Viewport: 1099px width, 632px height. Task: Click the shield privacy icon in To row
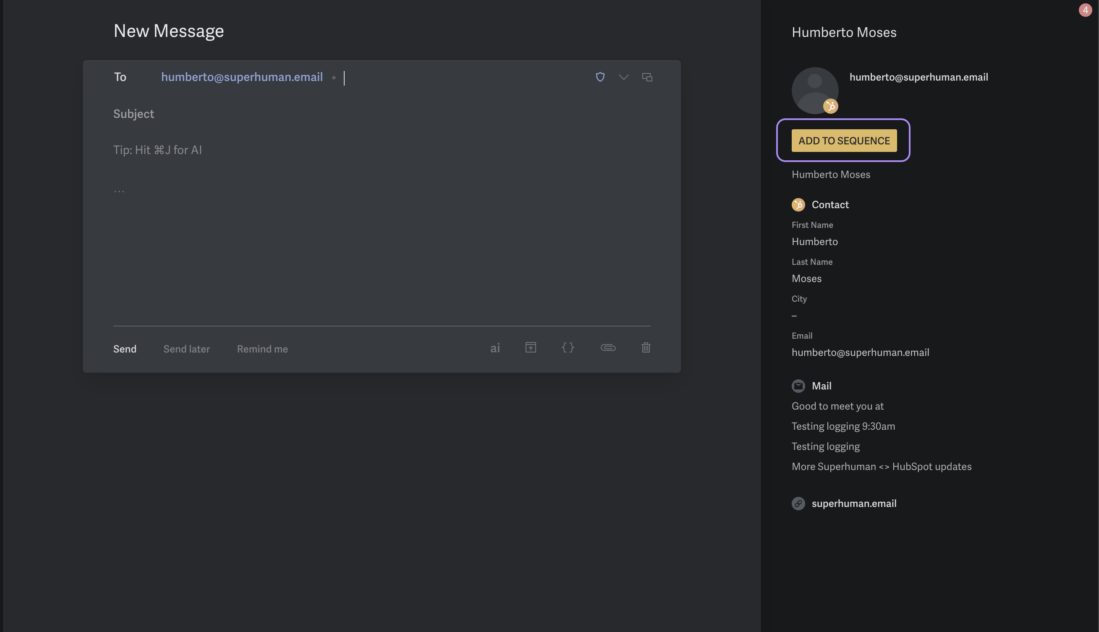coord(600,77)
